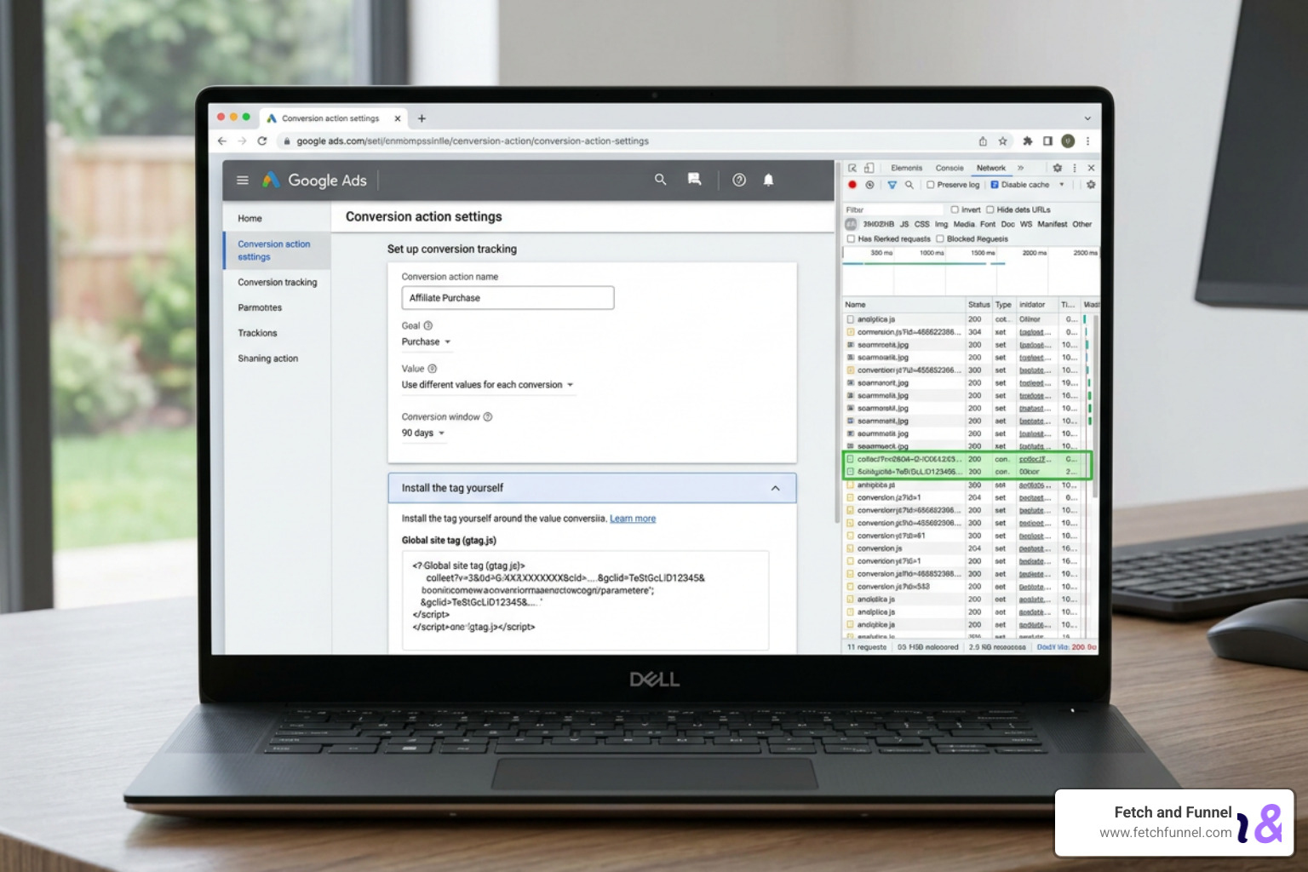Tick the Blocked Requests checkbox
The image size is (1308, 872).
pos(940,239)
